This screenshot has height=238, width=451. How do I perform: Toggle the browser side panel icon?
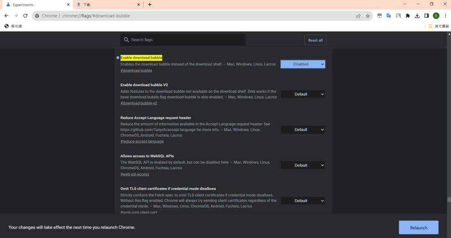426,16
